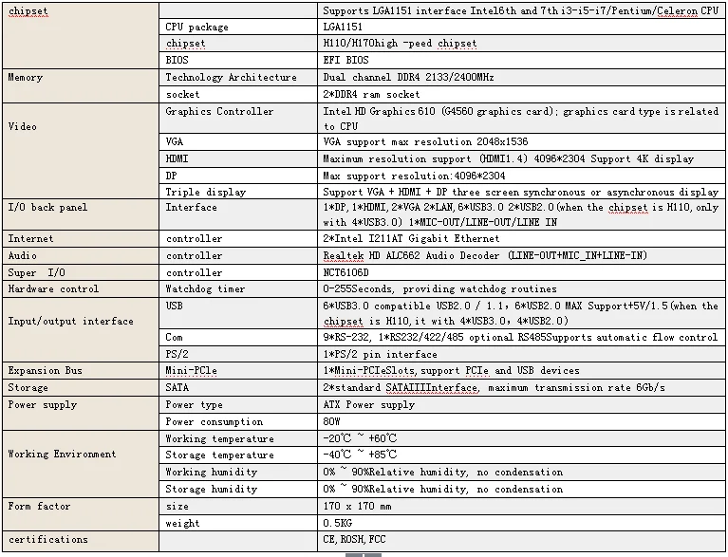Select the "Working Environment" category cell
The image size is (728, 557).
(x=62, y=455)
